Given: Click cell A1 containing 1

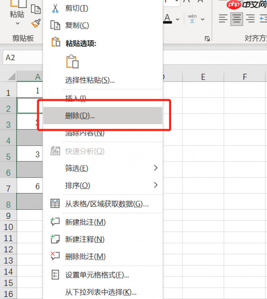Looking at the screenshot, I should point(30,90).
